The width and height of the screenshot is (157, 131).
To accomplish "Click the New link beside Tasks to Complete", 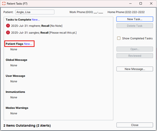I will (x=36, y=20).
